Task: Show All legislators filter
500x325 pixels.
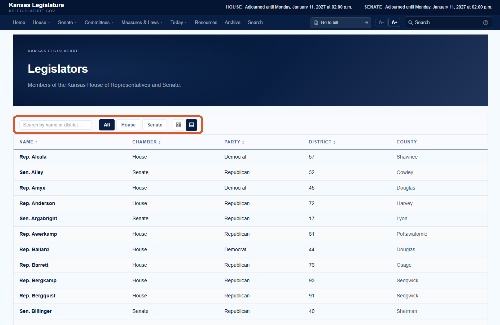Action: tap(107, 125)
